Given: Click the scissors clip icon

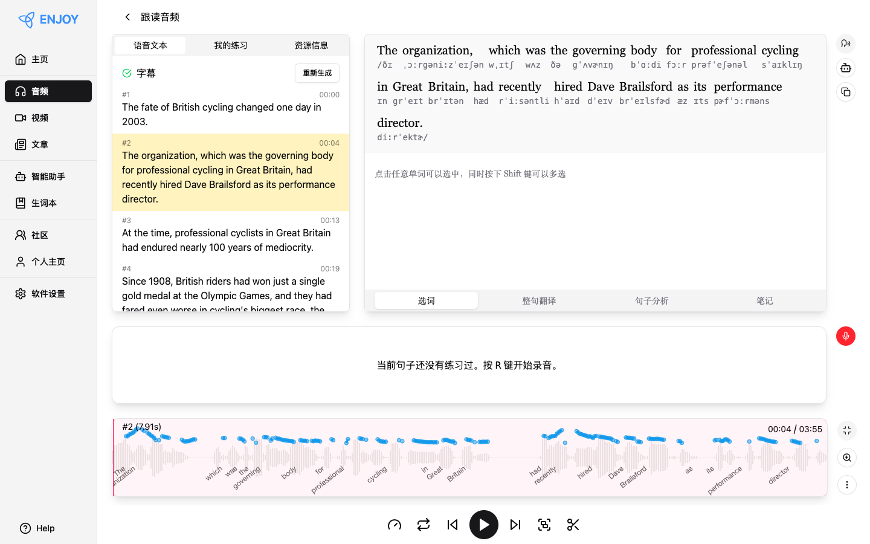Looking at the screenshot, I should (x=573, y=525).
